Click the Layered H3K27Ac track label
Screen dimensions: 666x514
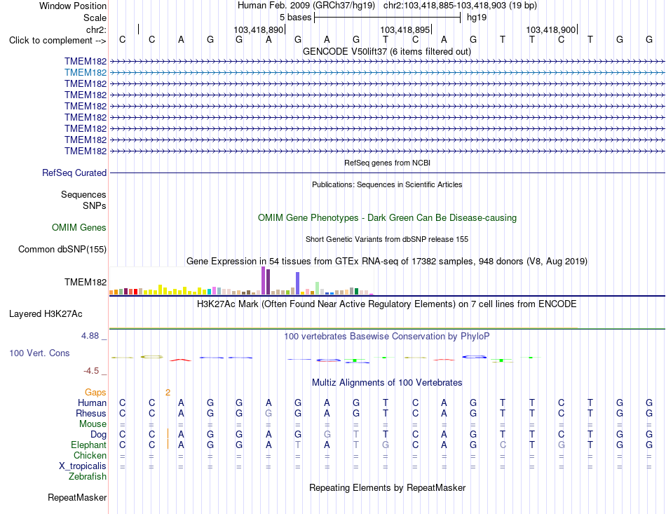point(46,314)
